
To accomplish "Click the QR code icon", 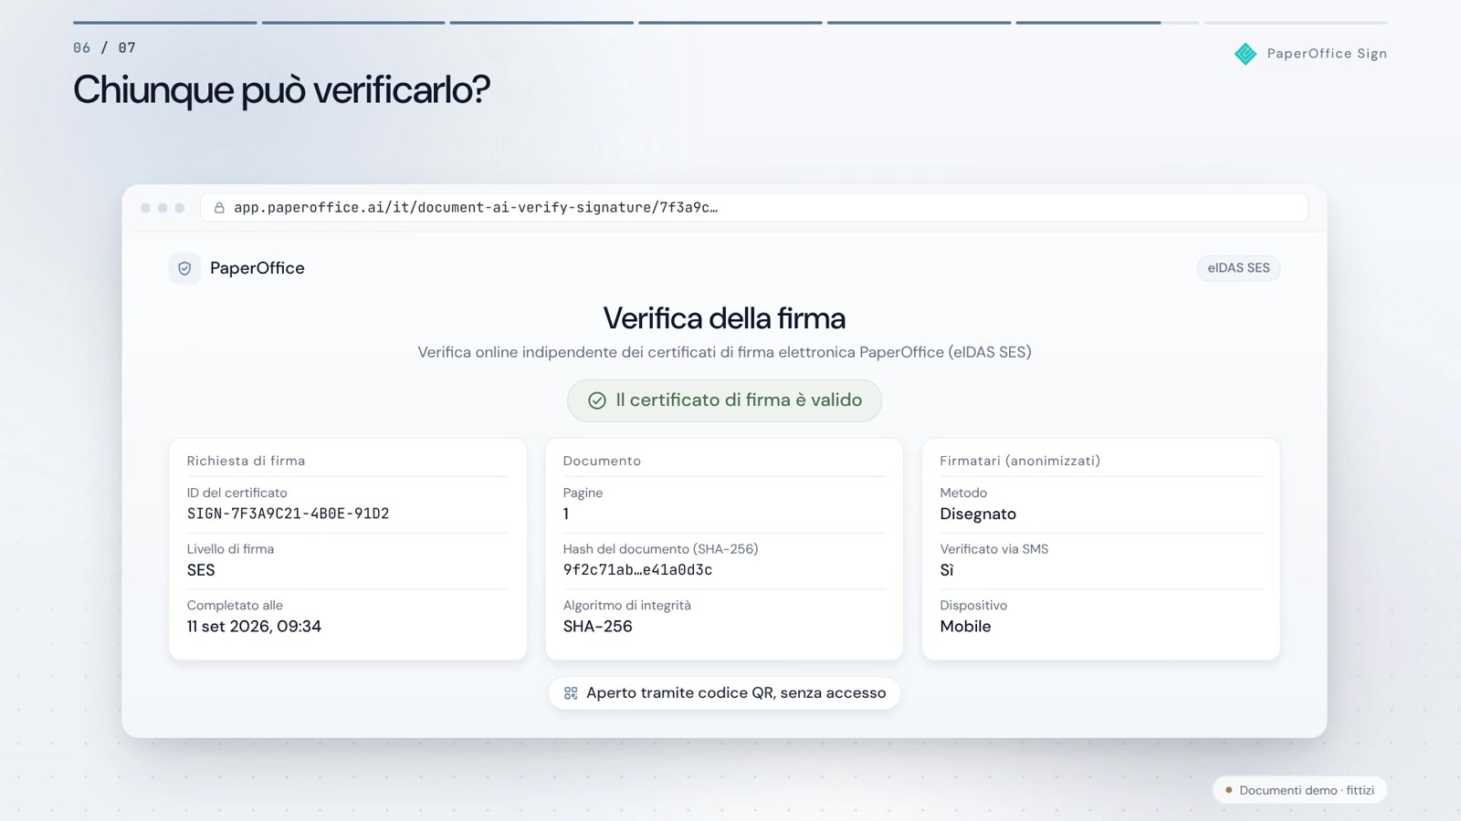I will click(571, 693).
